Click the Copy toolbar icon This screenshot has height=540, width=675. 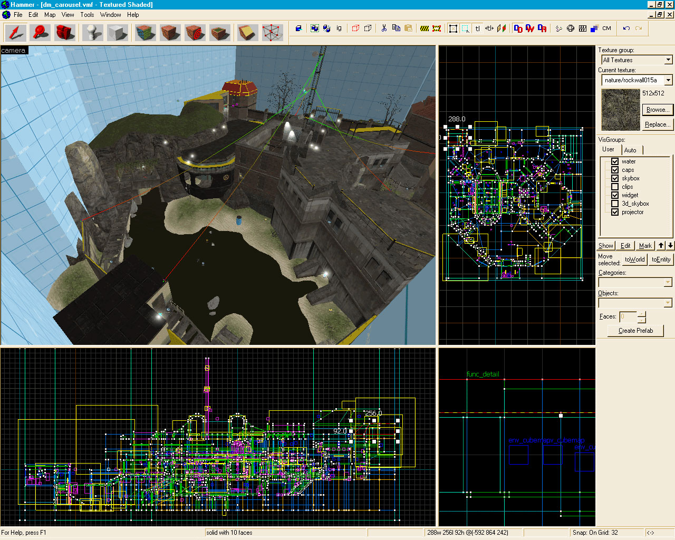point(397,28)
